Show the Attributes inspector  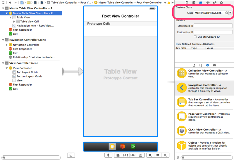point(208,3)
